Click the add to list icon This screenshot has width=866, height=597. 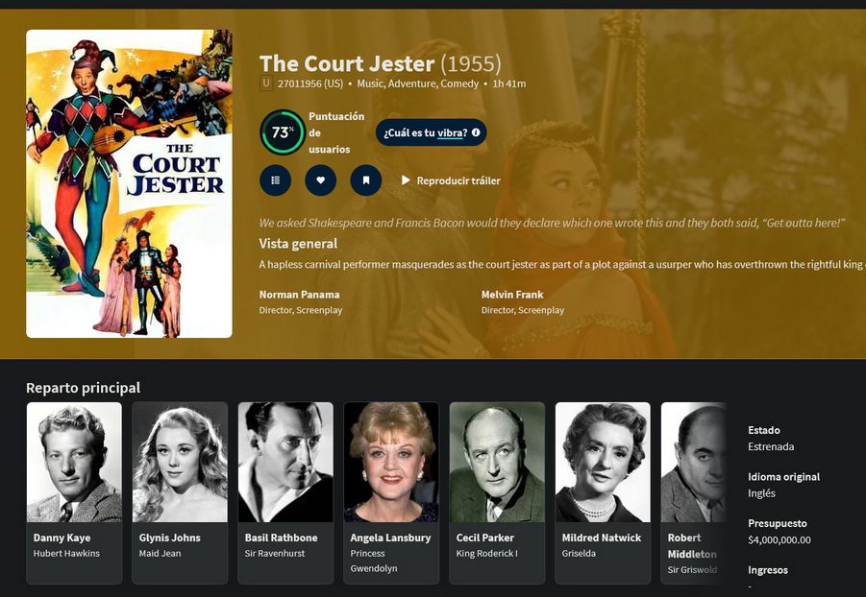click(x=275, y=180)
